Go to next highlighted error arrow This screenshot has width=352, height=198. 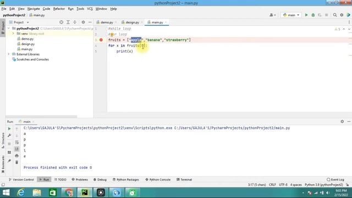click(349, 29)
